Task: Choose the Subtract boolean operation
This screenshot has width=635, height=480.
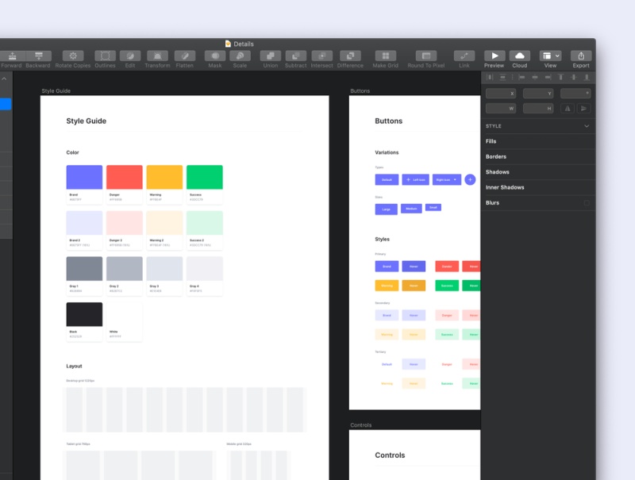Action: pyautogui.click(x=295, y=56)
